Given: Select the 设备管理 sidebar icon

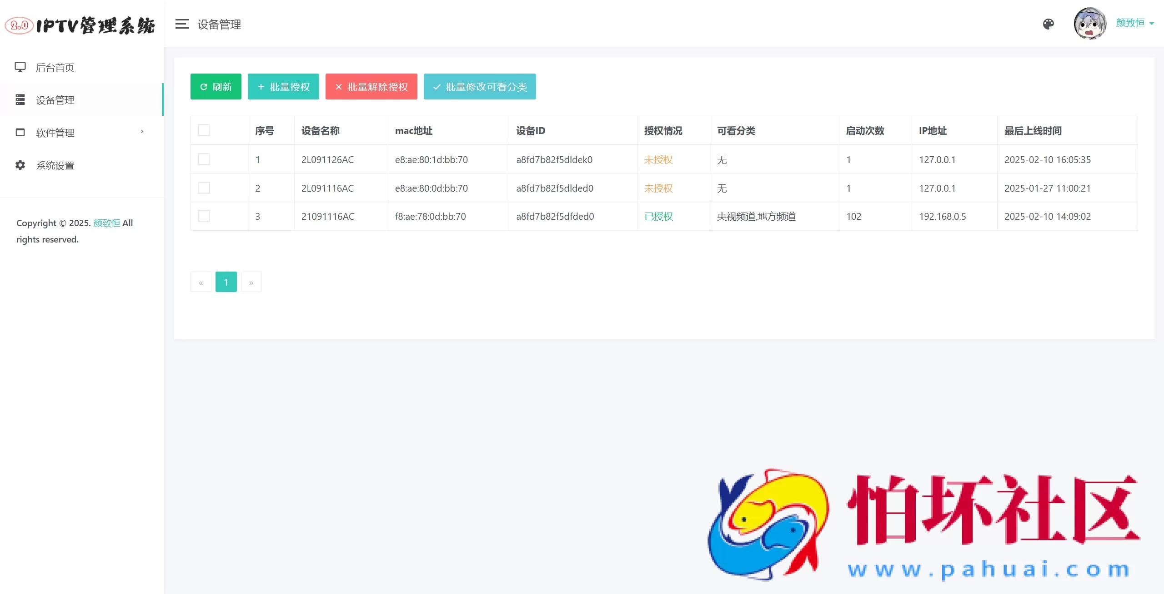Looking at the screenshot, I should pos(20,100).
